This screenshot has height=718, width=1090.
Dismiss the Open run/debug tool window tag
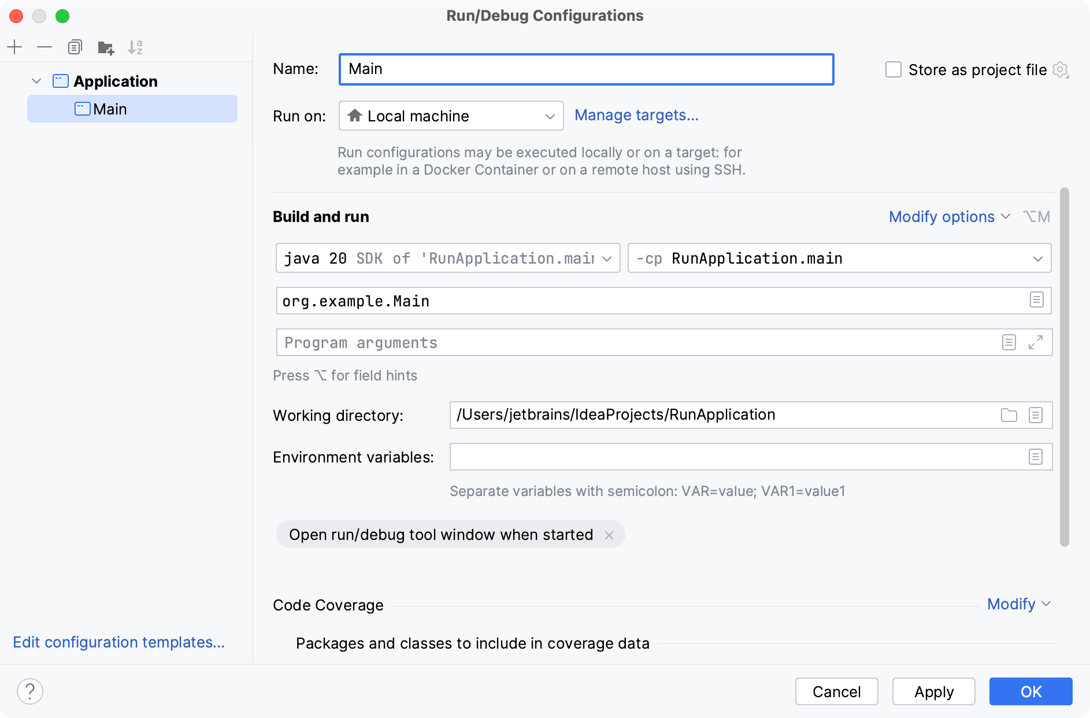click(x=609, y=535)
